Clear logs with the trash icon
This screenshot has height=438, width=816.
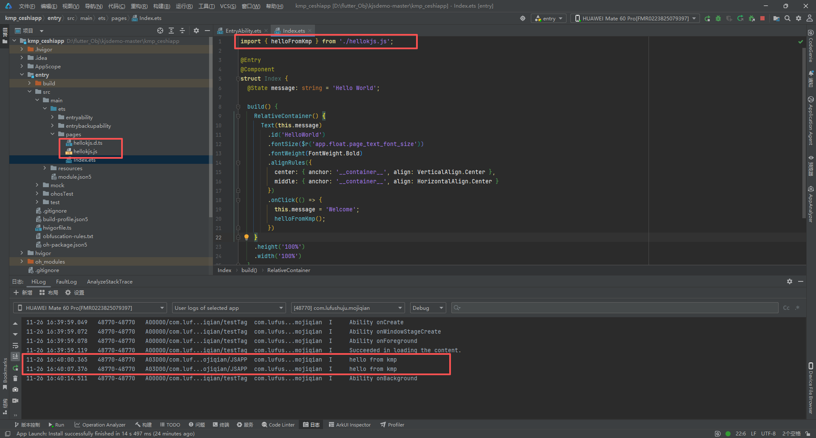(15, 379)
